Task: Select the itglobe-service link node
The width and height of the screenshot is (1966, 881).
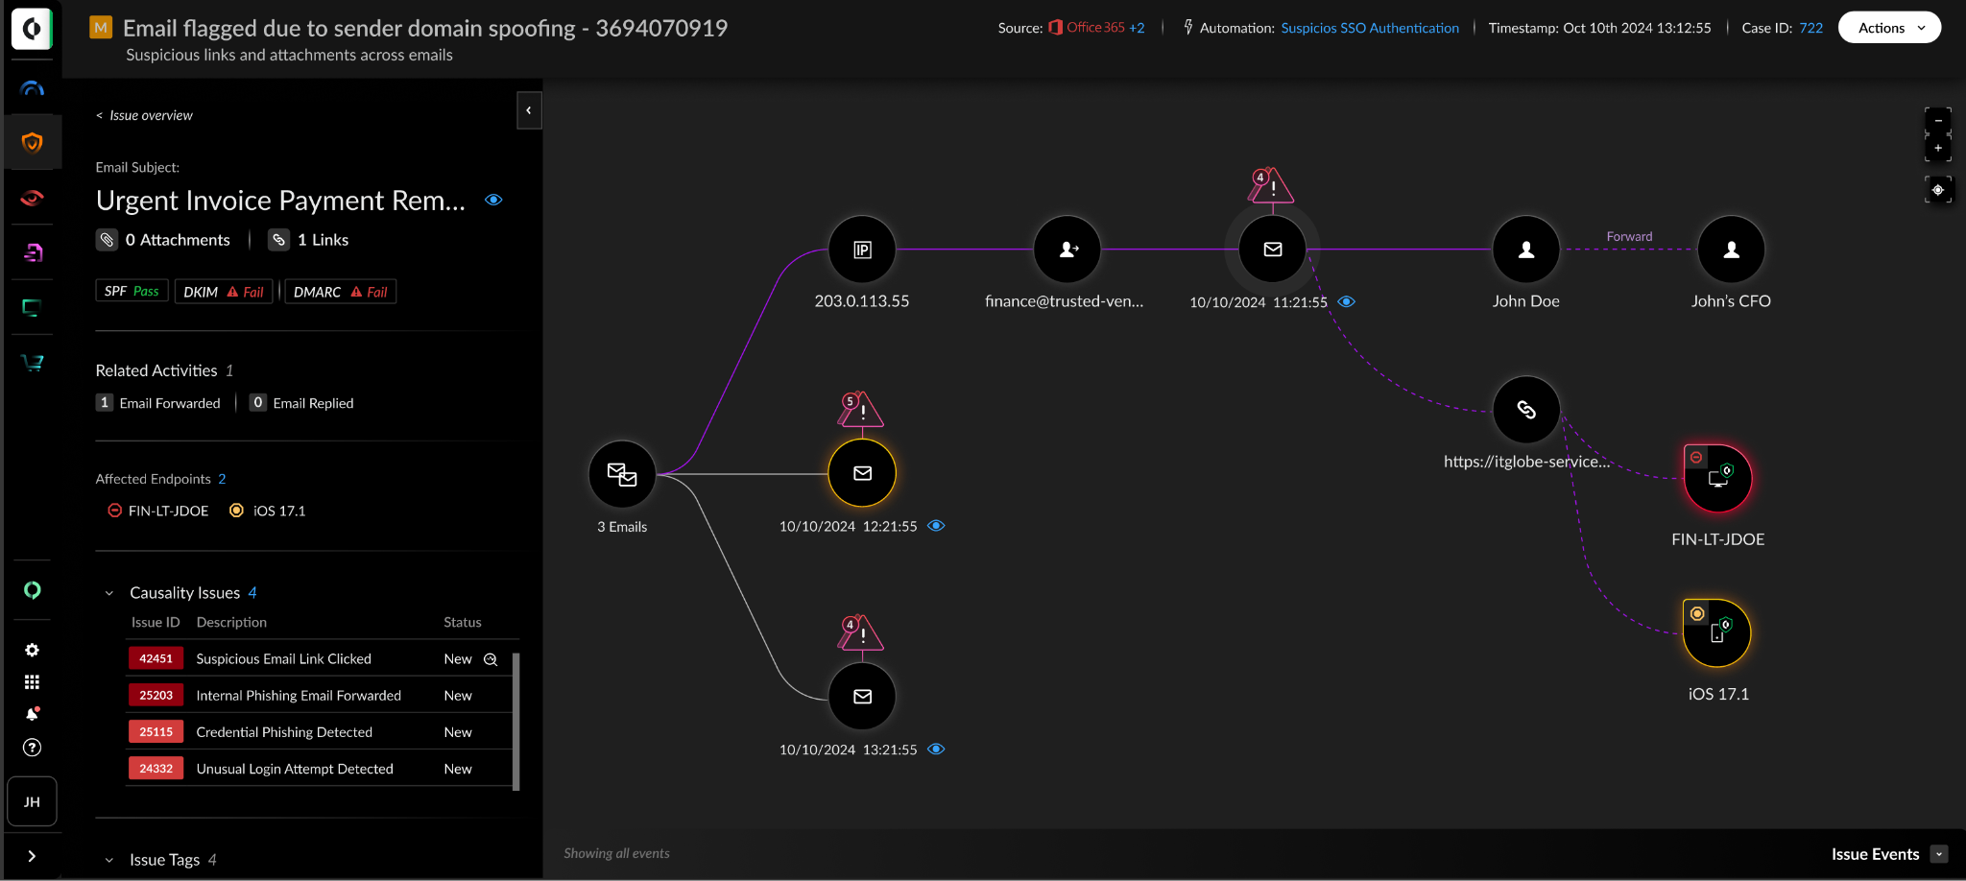Action: (x=1525, y=410)
